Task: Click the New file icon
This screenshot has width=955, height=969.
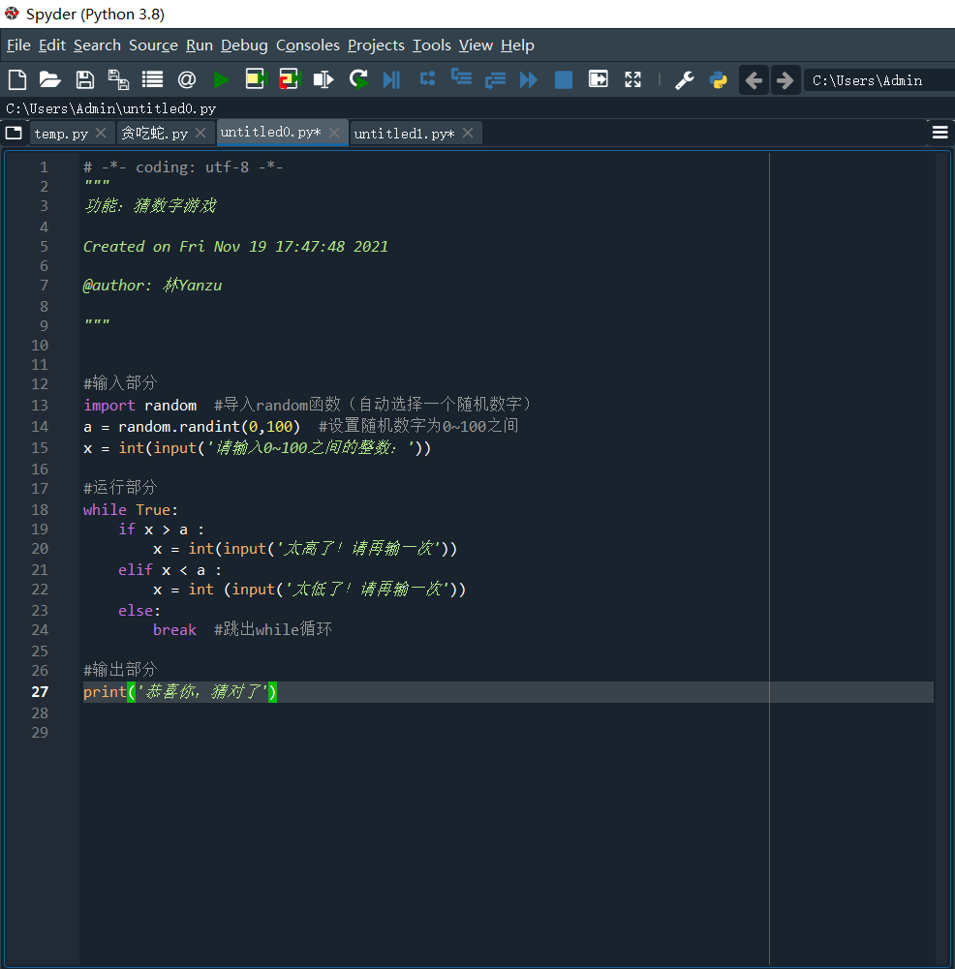Action: click(x=17, y=80)
